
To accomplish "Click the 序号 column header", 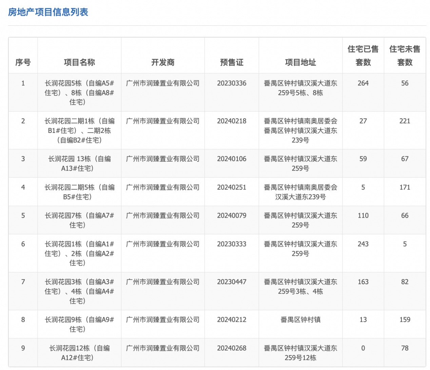I will click(23, 62).
